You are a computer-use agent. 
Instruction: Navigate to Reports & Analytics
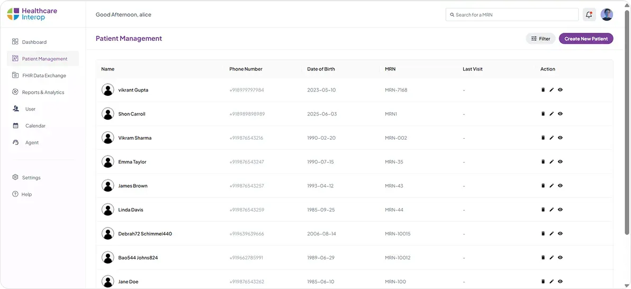(x=42, y=92)
